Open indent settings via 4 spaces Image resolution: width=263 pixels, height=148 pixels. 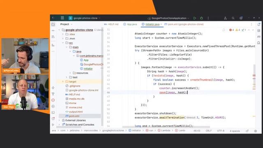(x=235, y=131)
